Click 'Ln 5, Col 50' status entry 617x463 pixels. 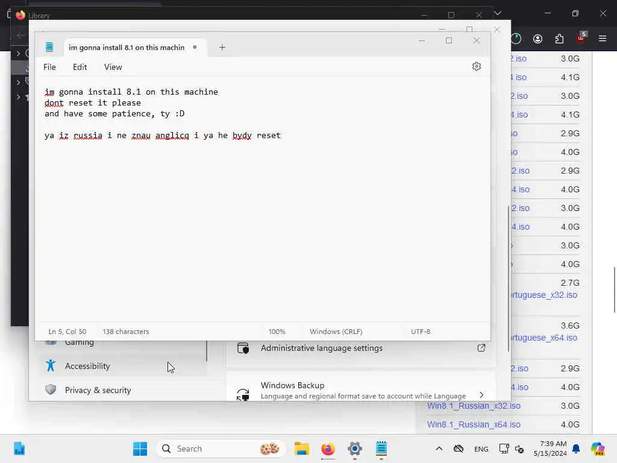[x=67, y=332]
